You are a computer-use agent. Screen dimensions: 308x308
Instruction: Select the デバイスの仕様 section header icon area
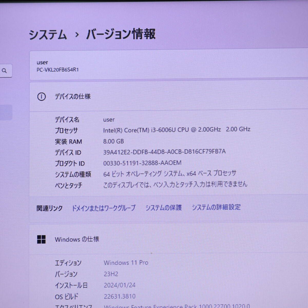pos(41,97)
